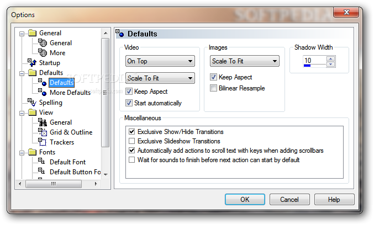Viewport: 374px width, 225px height.
Task: Click tree horizontal scrollbar left arrow
Action: pyautogui.click(x=20, y=184)
